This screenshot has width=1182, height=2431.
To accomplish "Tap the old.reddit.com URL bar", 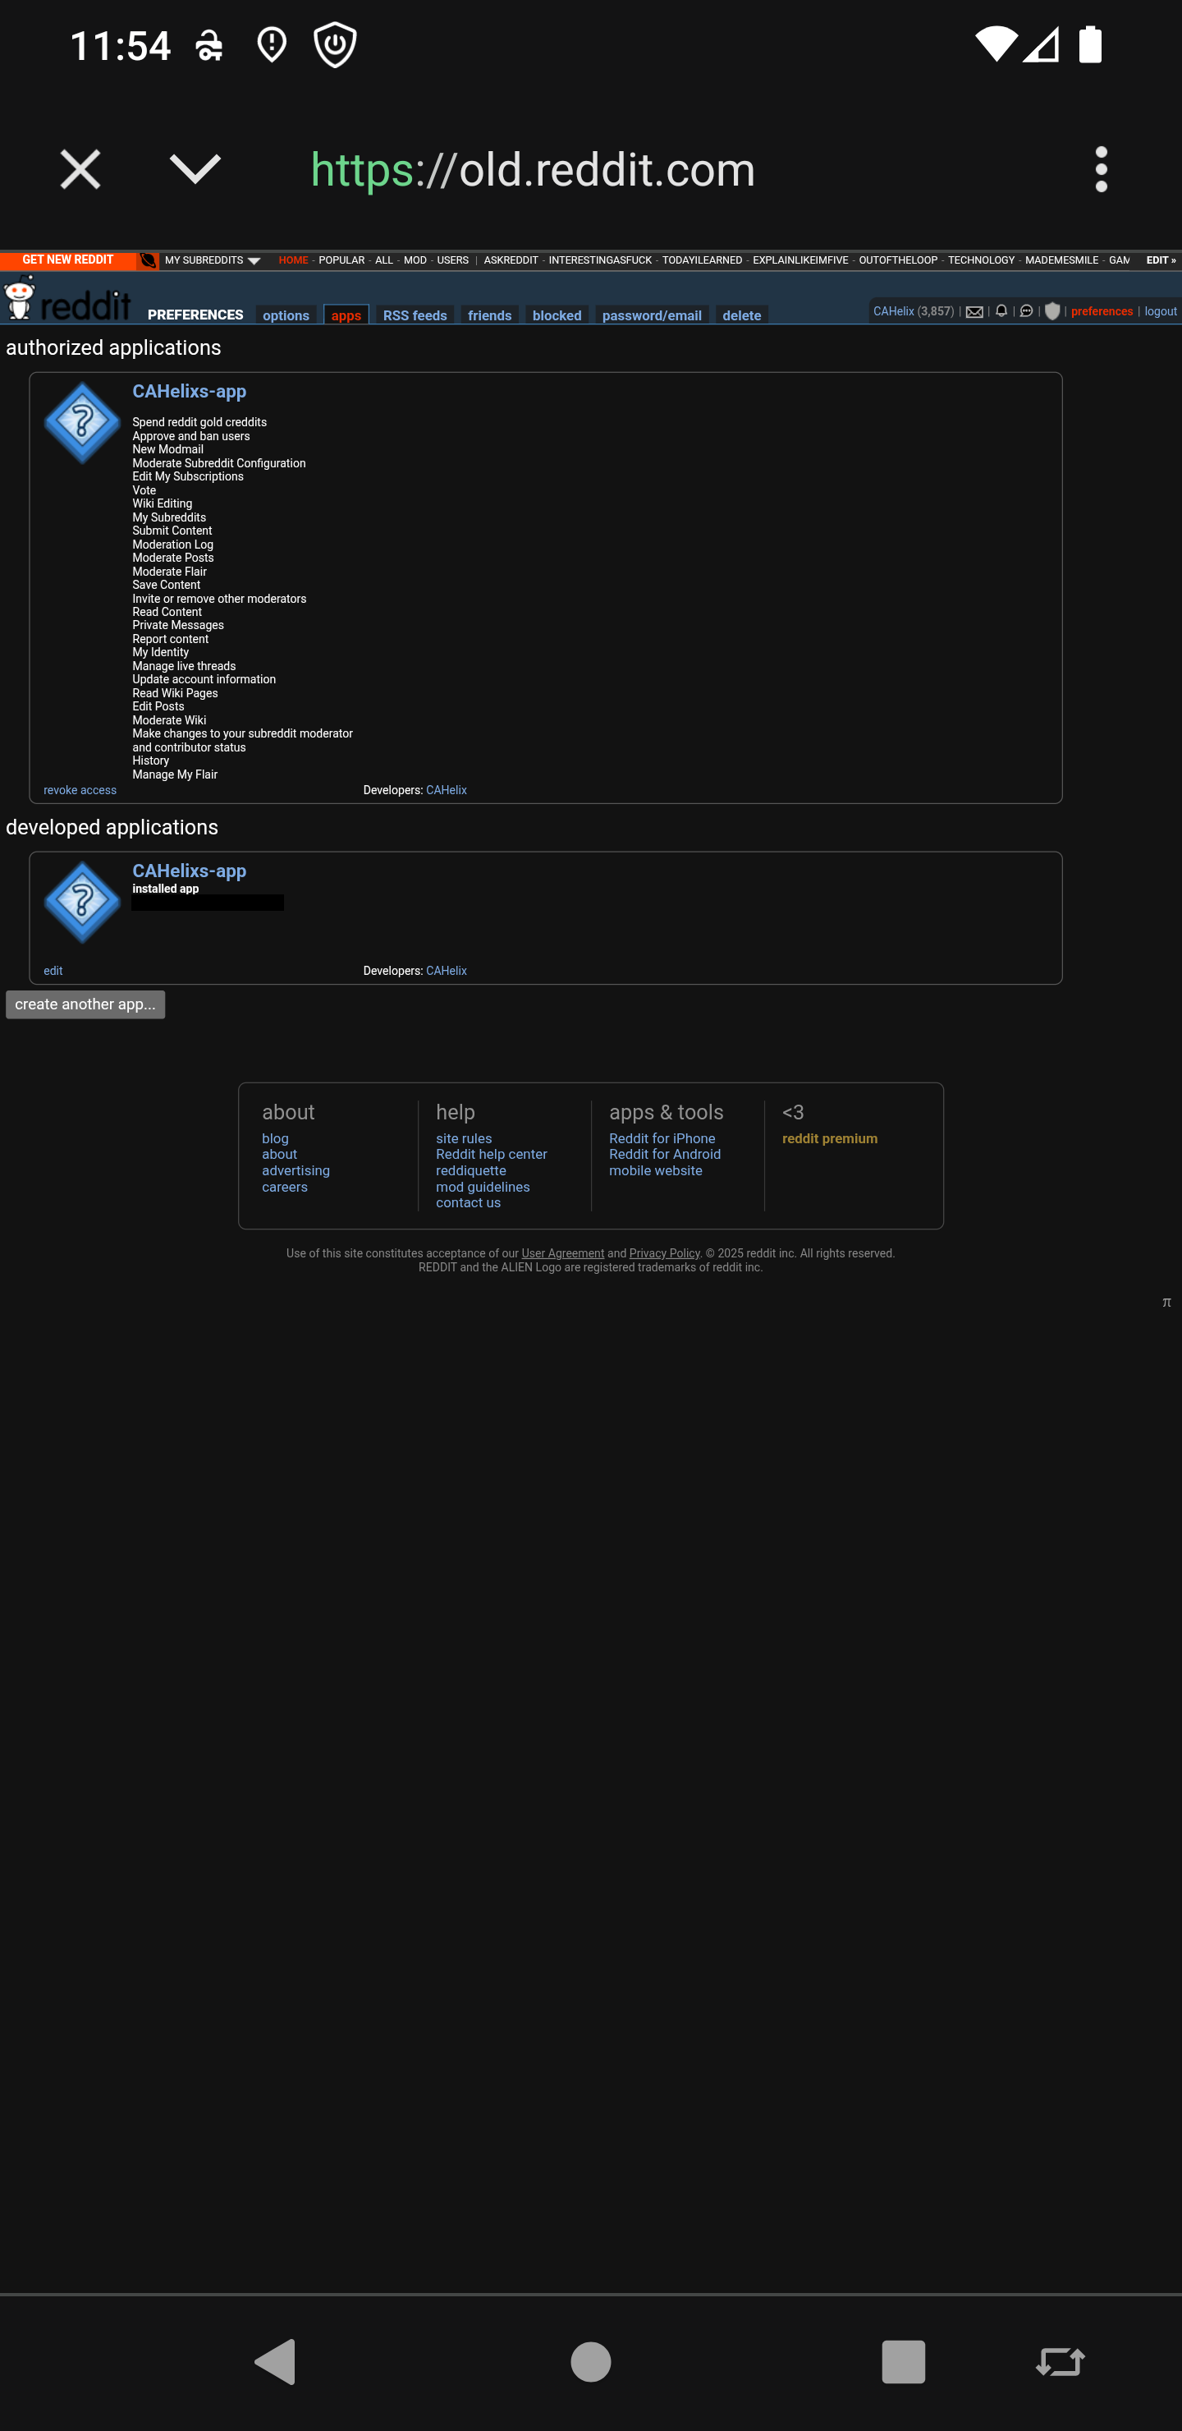I will coord(533,170).
